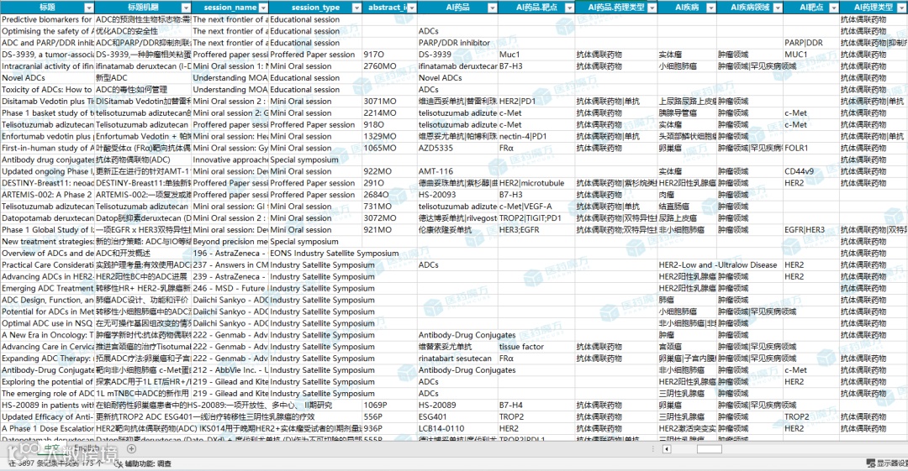The image size is (908, 471).
Task: Switch to the English sheet tab
Action: (87, 448)
